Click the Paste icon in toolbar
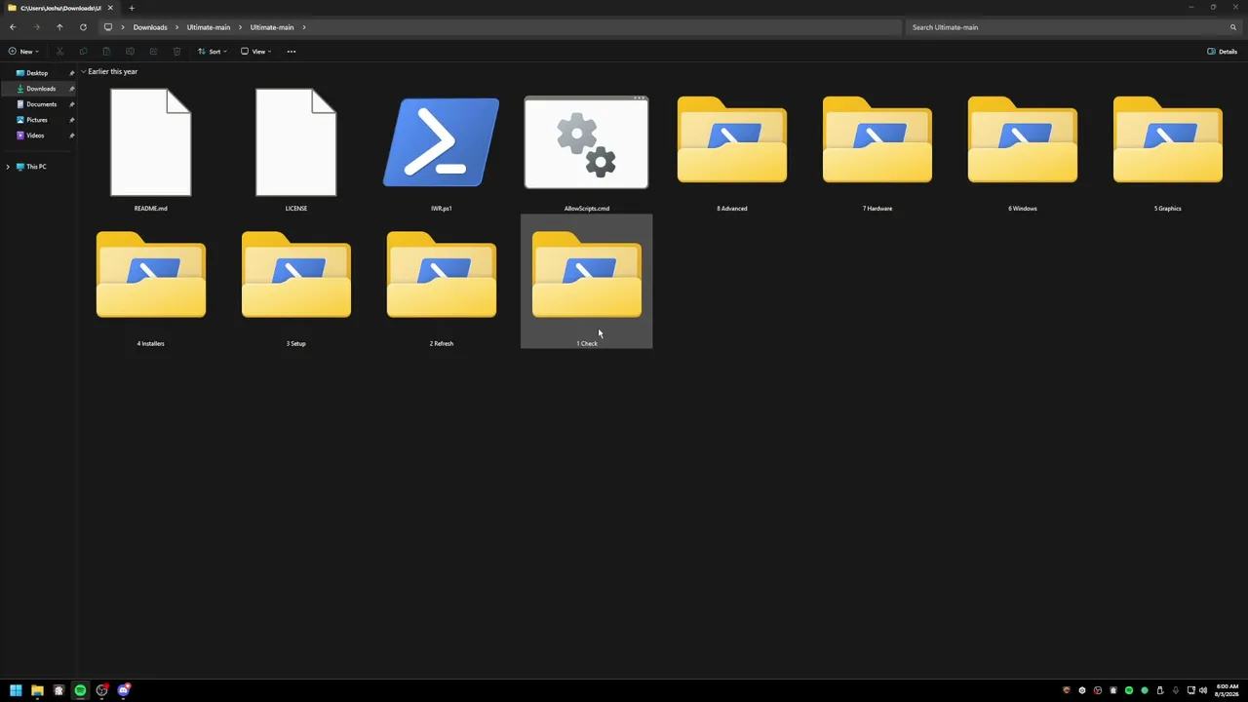The width and height of the screenshot is (1248, 702). point(106,52)
